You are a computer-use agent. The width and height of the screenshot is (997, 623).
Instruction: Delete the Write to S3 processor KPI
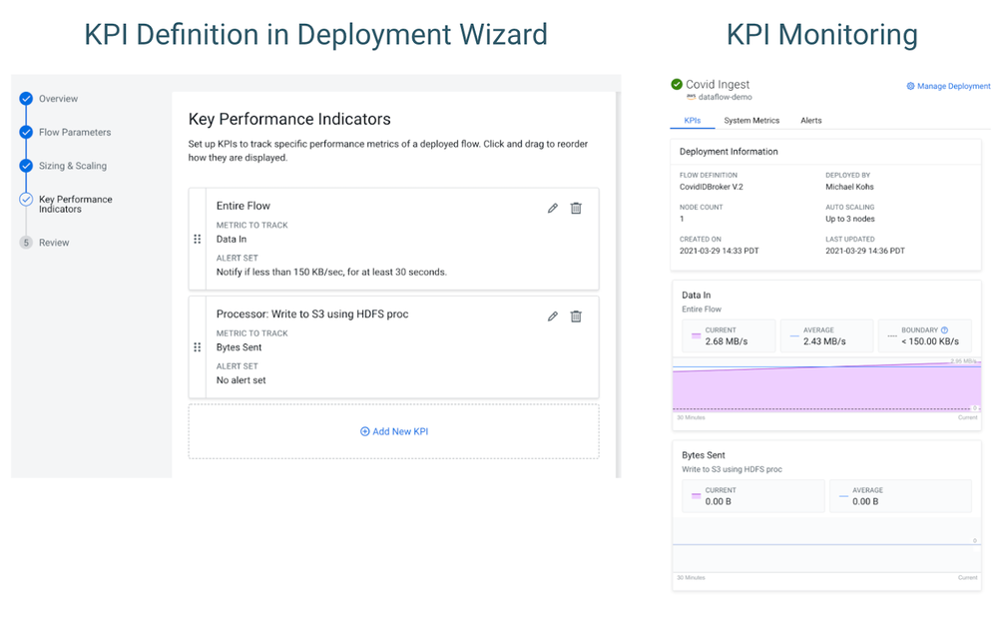pos(576,316)
